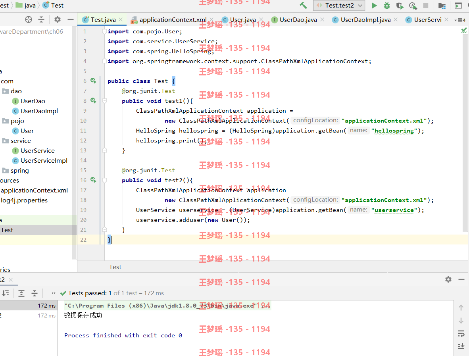Select log4j.properties in project tree

[24, 200]
